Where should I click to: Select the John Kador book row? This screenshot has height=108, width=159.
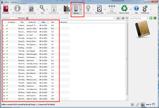[x=36, y=70]
